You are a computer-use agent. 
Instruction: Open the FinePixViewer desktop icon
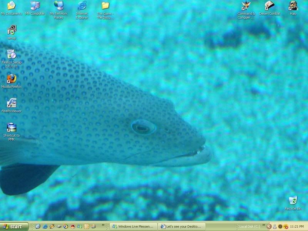click(12, 103)
